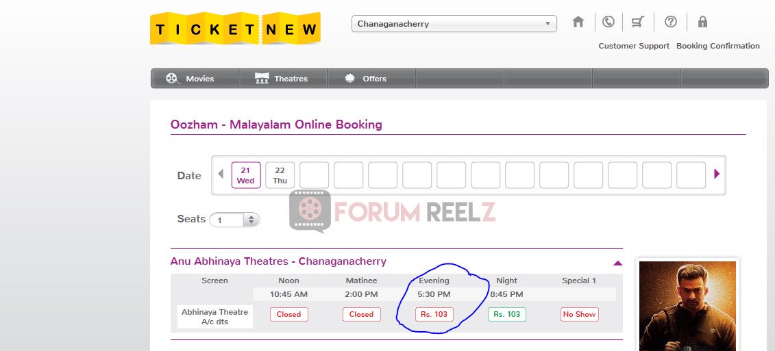The width and height of the screenshot is (775, 351).
Task: Open the Chanaganacherry city dropdown
Action: [x=454, y=24]
